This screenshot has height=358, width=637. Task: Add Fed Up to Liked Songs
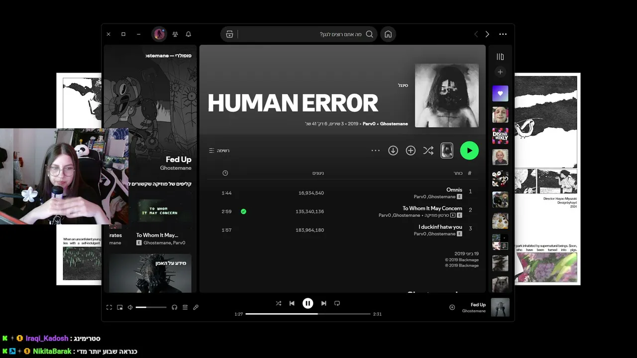click(452, 307)
